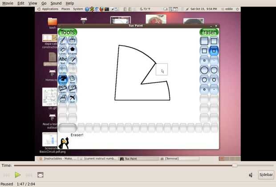Select the Paint tool in Tux Paint
276x187 pixels.
pyautogui.click(x=63, y=41)
